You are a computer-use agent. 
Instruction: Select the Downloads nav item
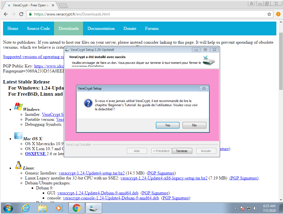point(69,28)
